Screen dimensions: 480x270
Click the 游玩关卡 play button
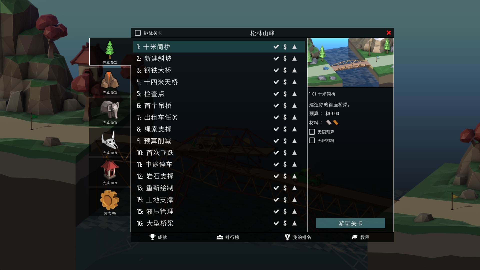tap(350, 223)
